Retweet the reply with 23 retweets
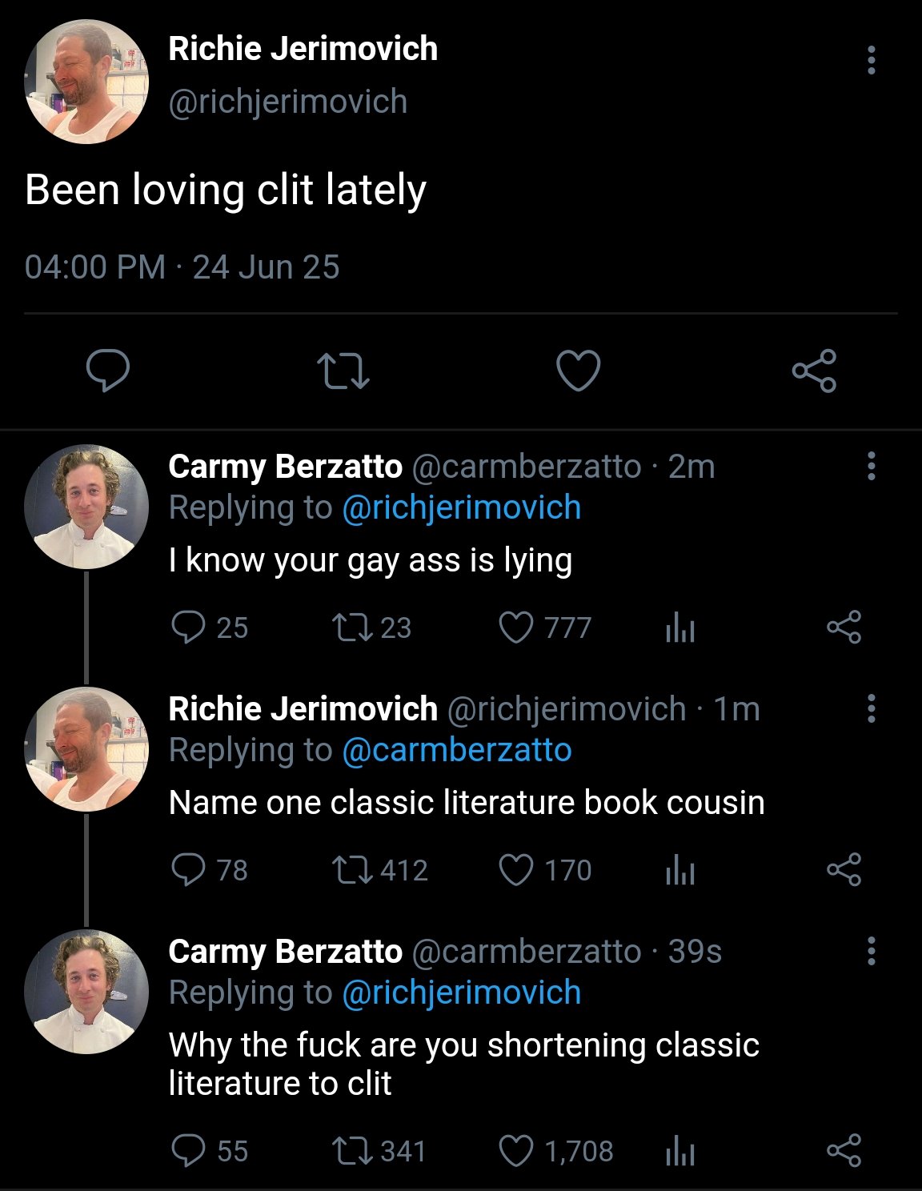Viewport: 922px width, 1191px height. (353, 628)
